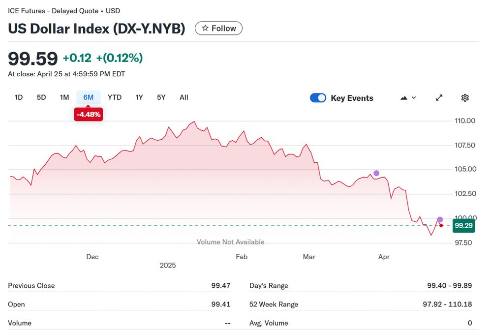Select the 1D time range
This screenshot has height=332, width=492.
(19, 97)
